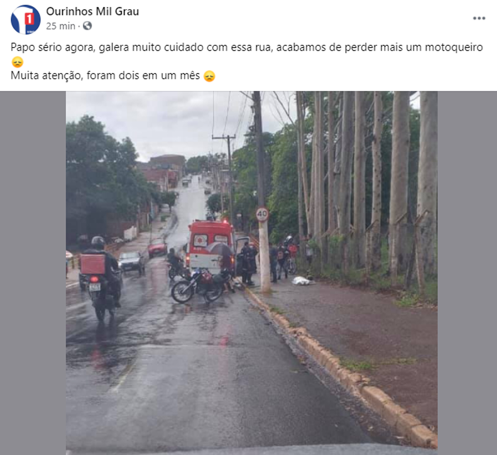Click the public globe privacy icon
The width and height of the screenshot is (497, 455).
[87, 26]
